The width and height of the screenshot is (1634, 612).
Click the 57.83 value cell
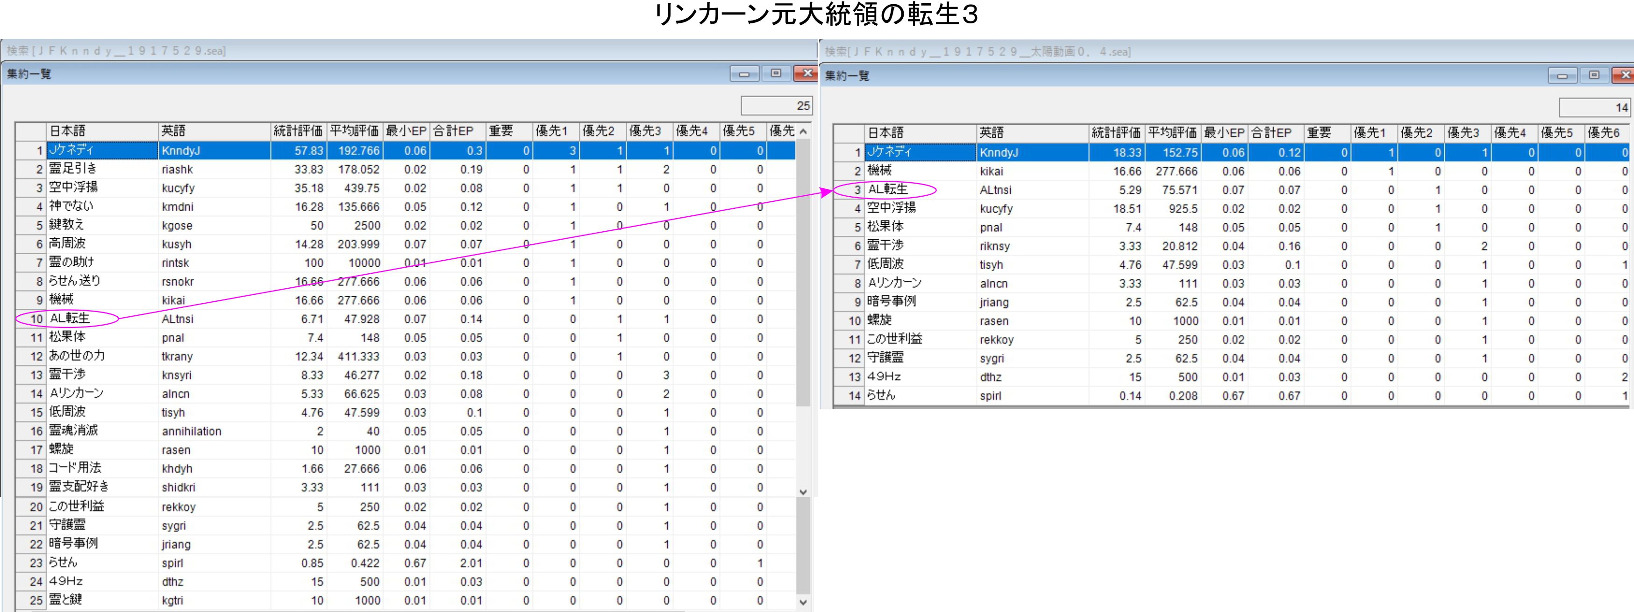(x=299, y=150)
